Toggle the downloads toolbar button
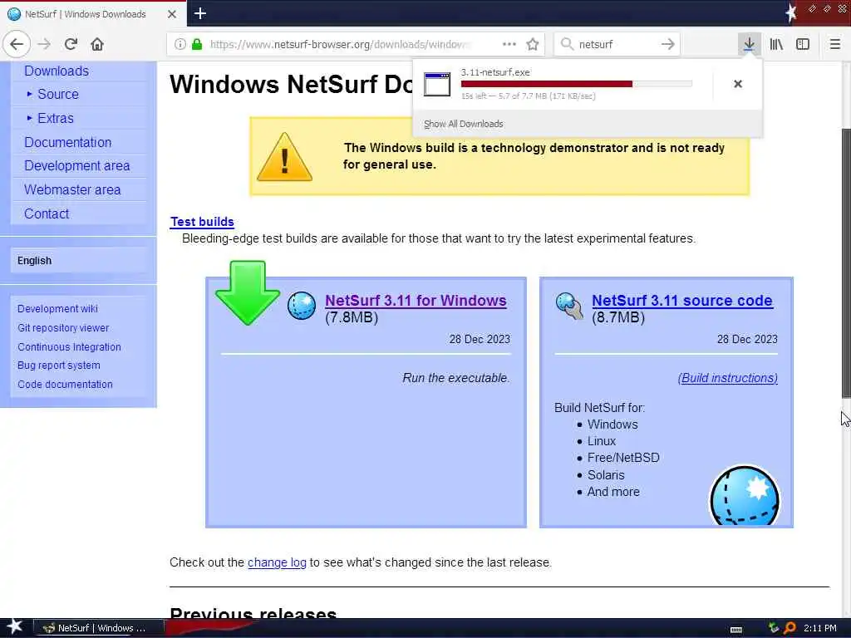 pyautogui.click(x=749, y=44)
